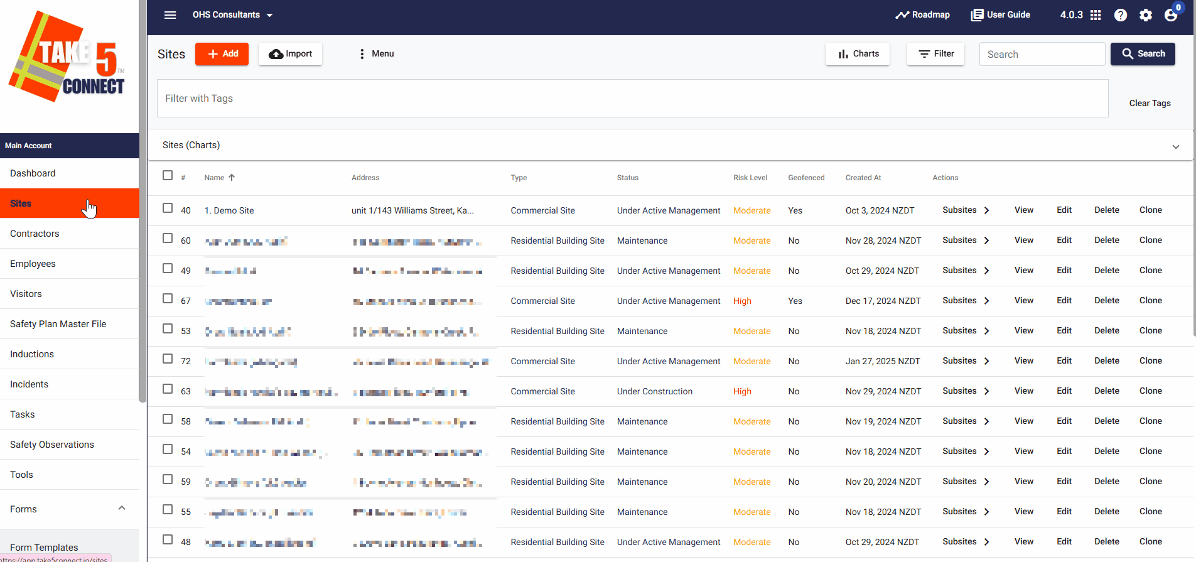The width and height of the screenshot is (1196, 562).
Task: Open Inductions in sidebar
Action: (69, 354)
